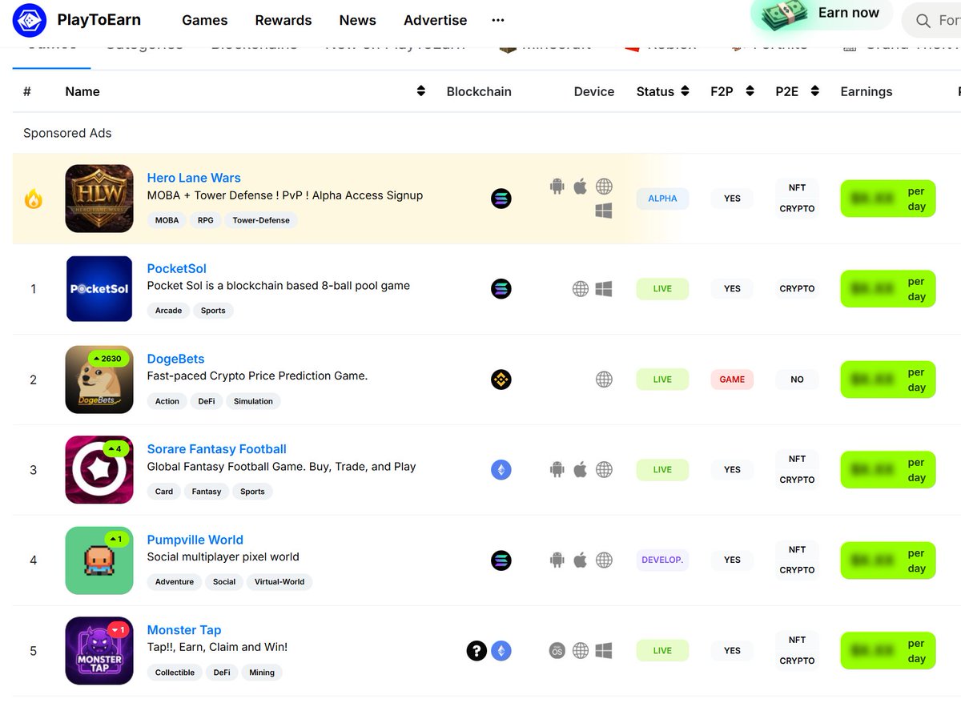961x703 pixels.
Task: Click the PocketSol logo thumbnail
Action: tap(99, 289)
